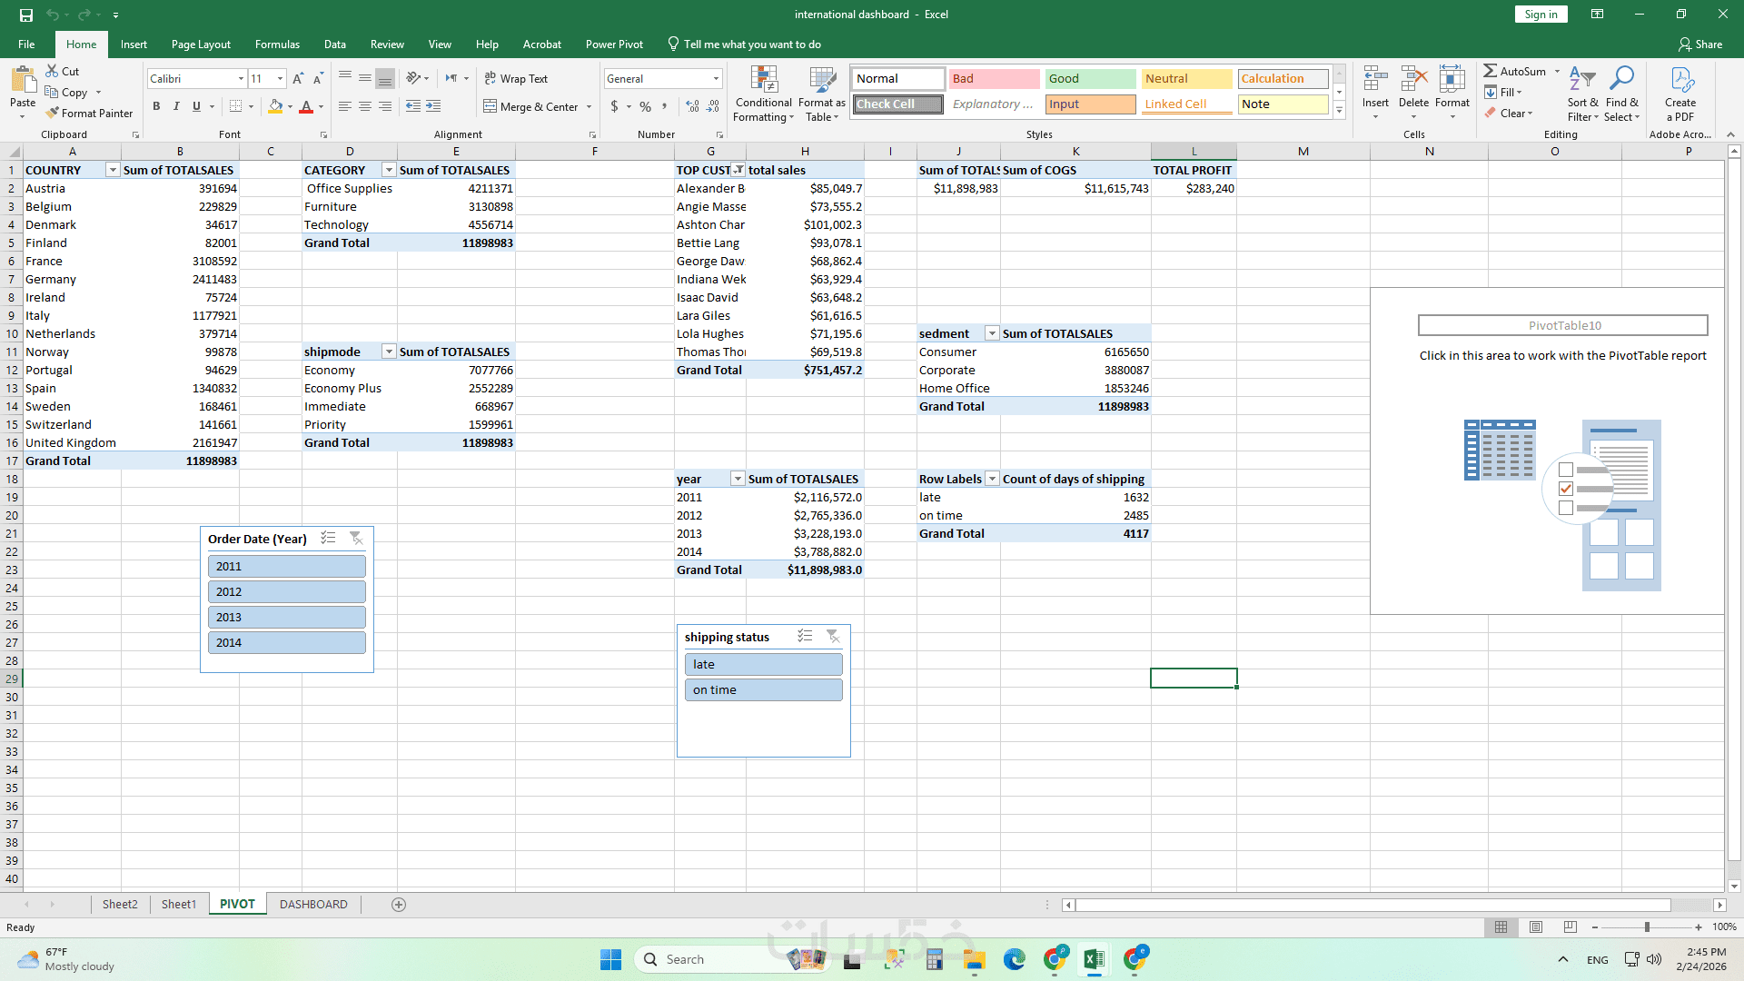The width and height of the screenshot is (1744, 981).
Task: Switch to the DASHBOARD sheet tab
Action: click(313, 904)
